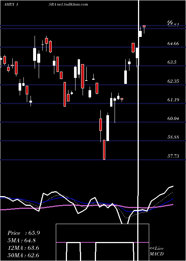
Task: Click the 12MA : 63.6 value
Action: tap(23, 248)
